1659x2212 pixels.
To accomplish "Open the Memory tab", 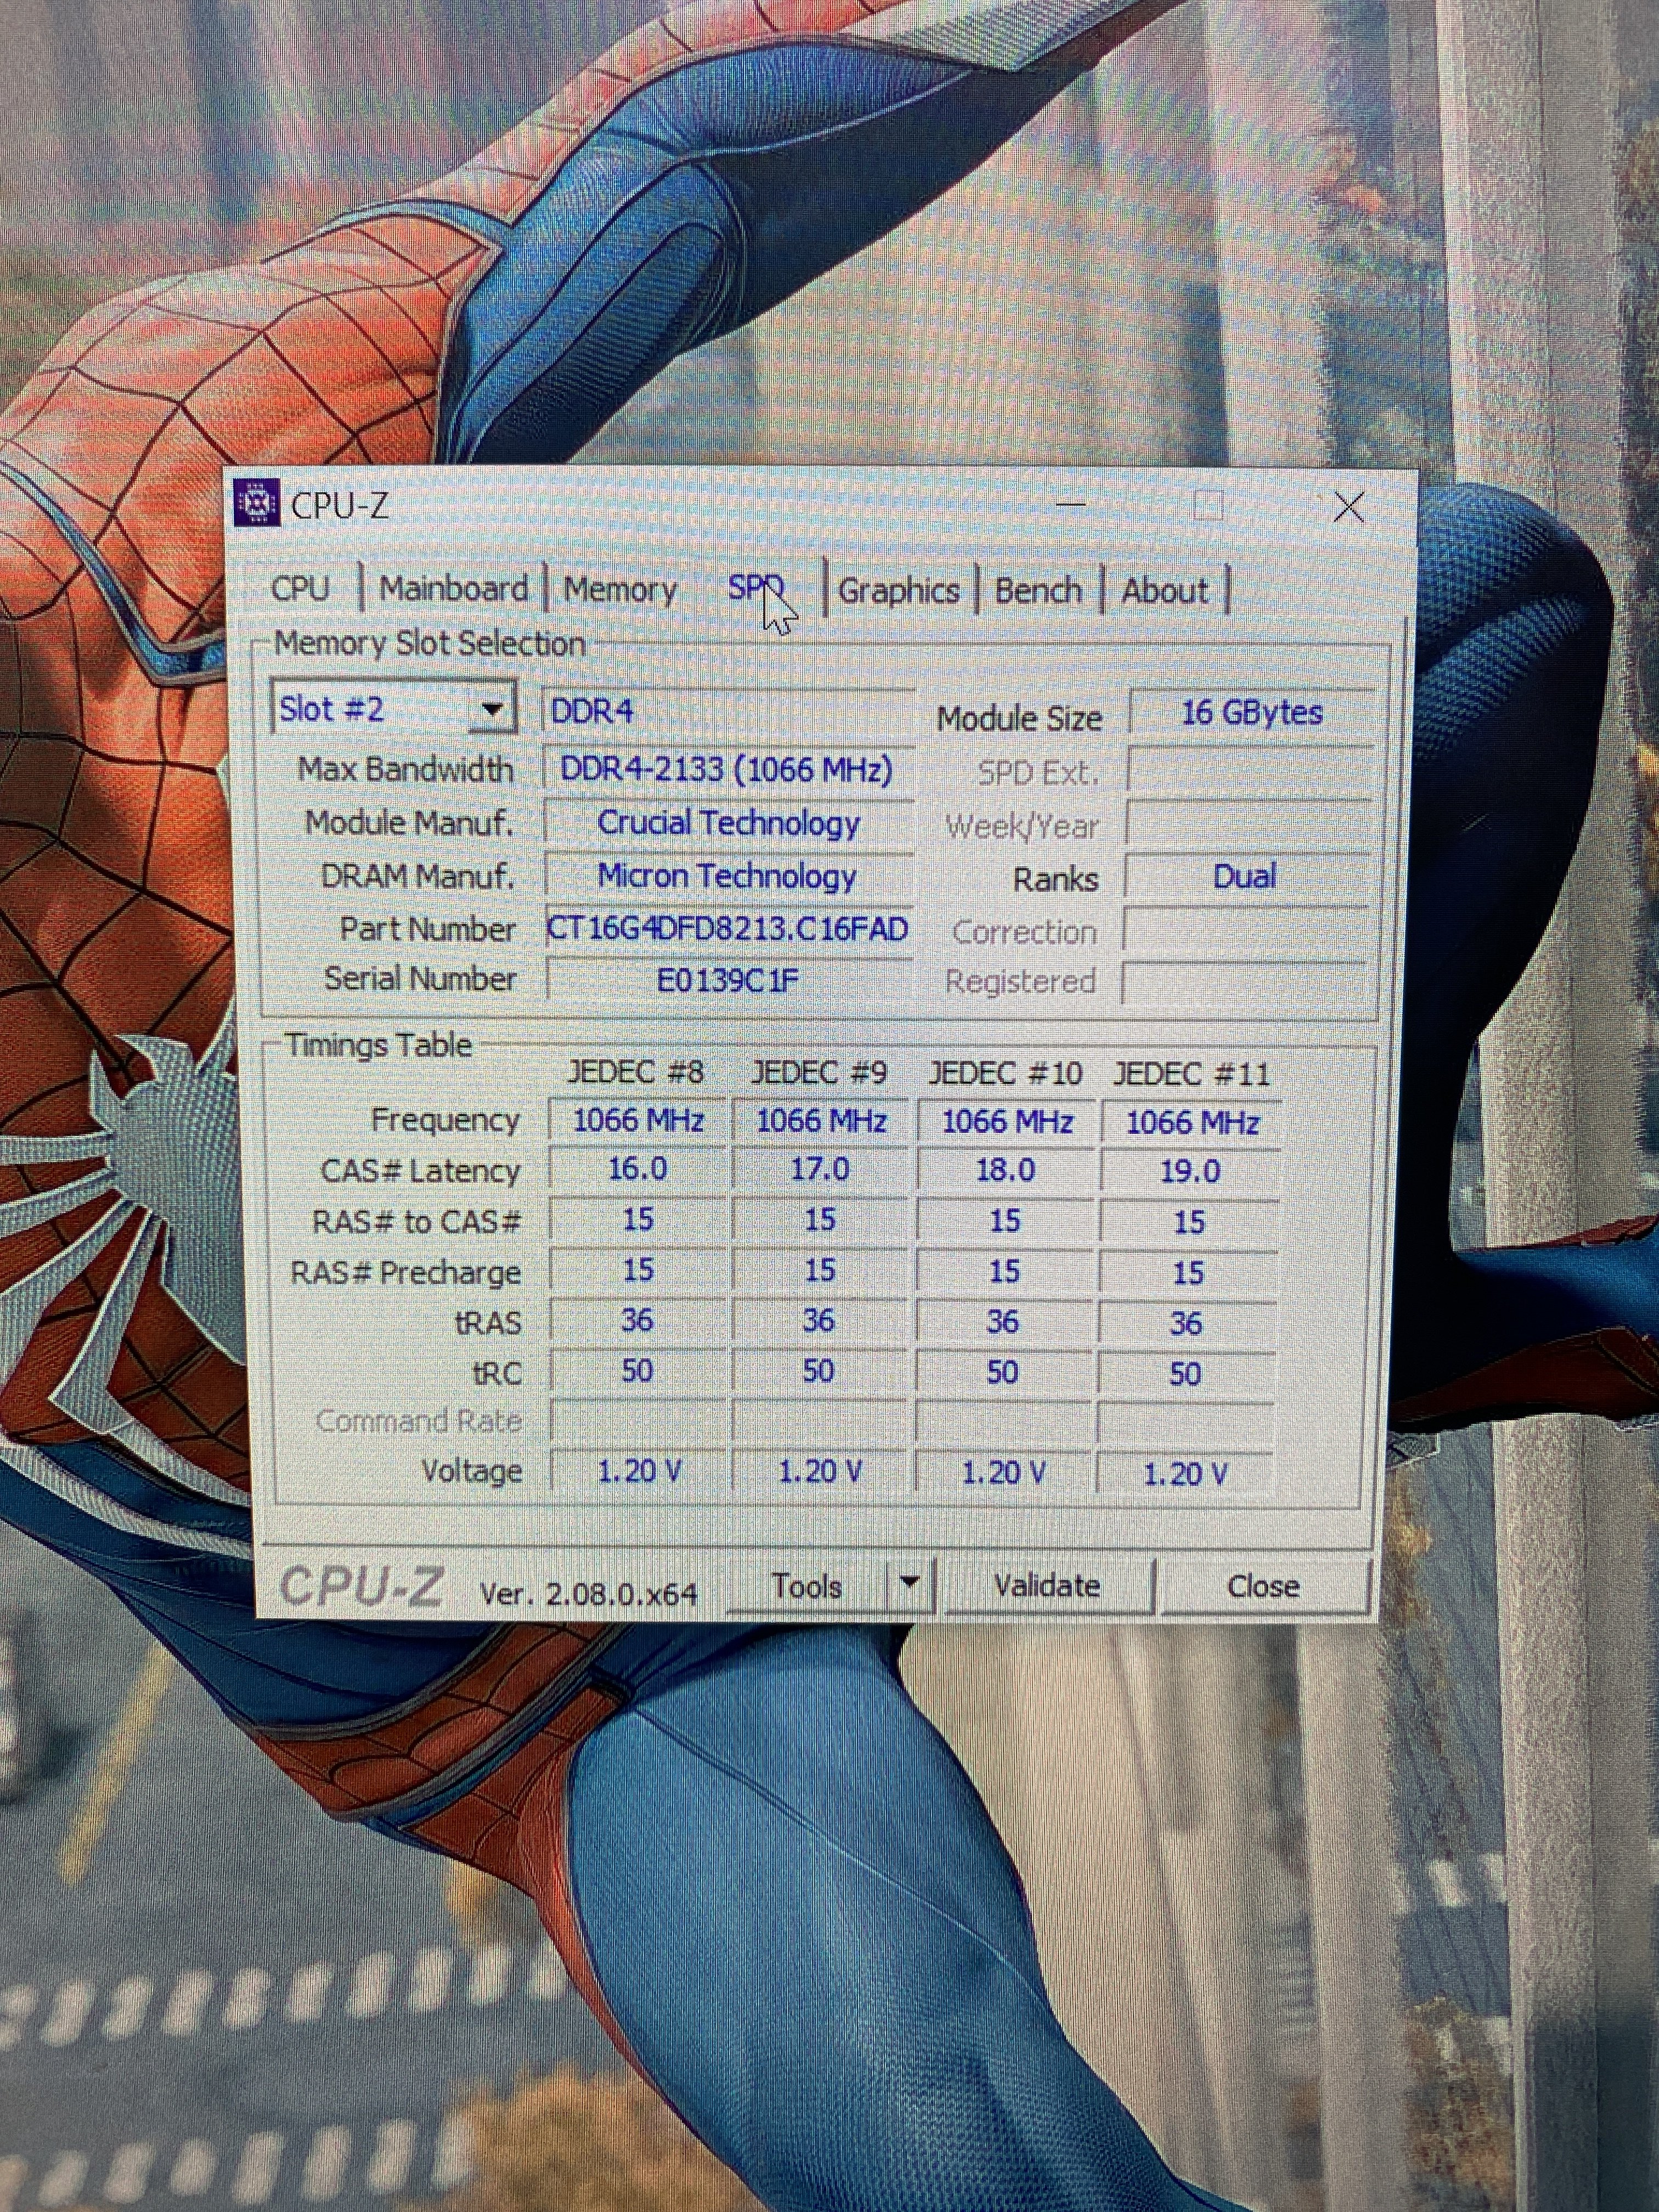I will [620, 590].
